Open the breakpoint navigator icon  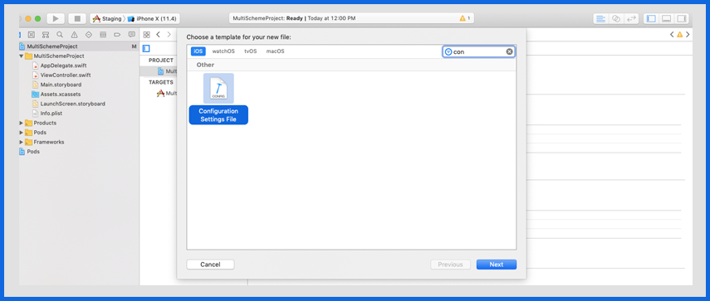117,34
